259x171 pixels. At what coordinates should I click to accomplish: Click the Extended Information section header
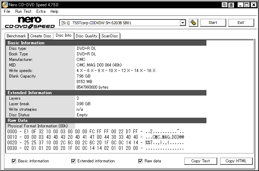click(x=106, y=93)
